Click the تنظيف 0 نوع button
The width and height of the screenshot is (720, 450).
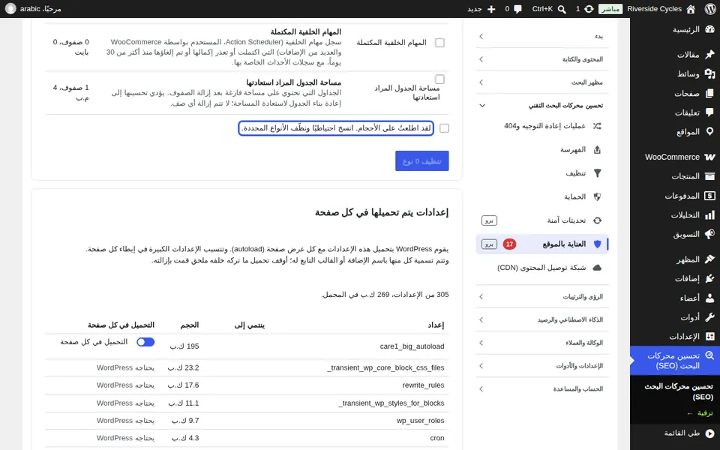(x=422, y=161)
